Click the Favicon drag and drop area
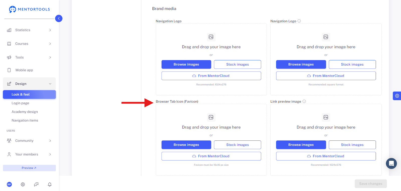 click(211, 140)
